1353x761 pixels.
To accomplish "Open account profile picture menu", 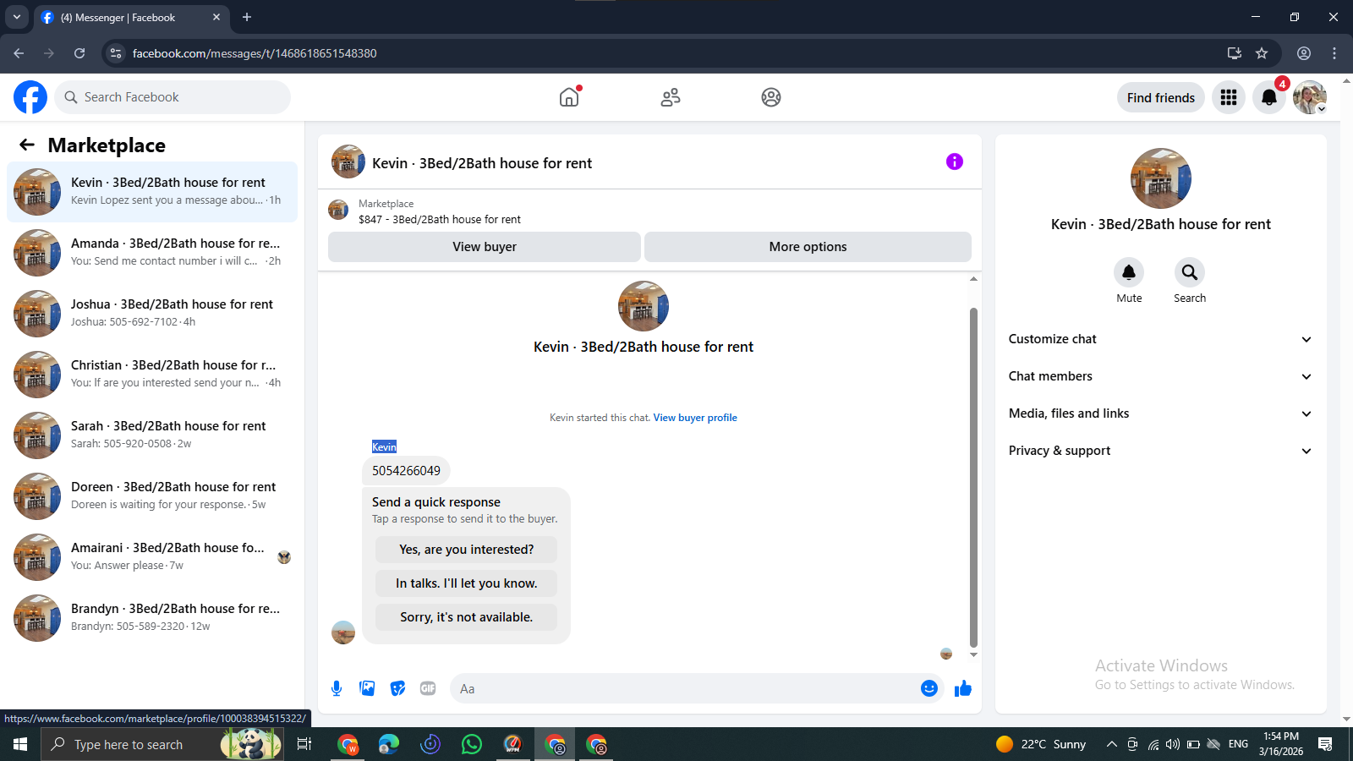I will pos(1310,97).
